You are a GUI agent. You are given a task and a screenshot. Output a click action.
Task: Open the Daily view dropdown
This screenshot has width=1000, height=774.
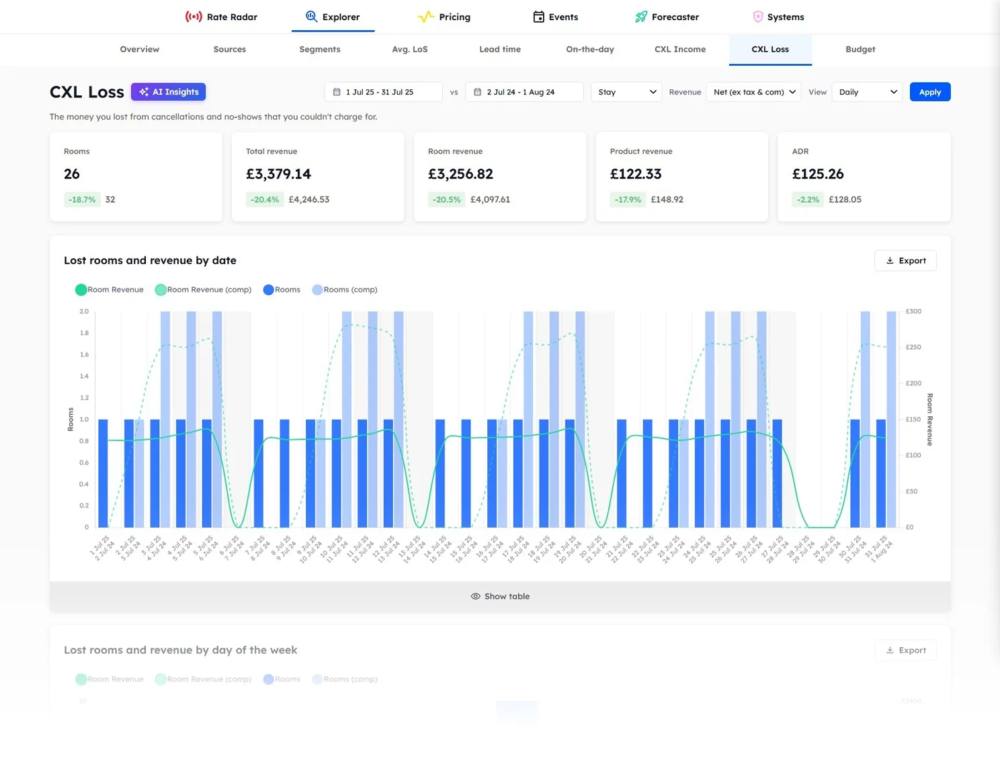867,92
